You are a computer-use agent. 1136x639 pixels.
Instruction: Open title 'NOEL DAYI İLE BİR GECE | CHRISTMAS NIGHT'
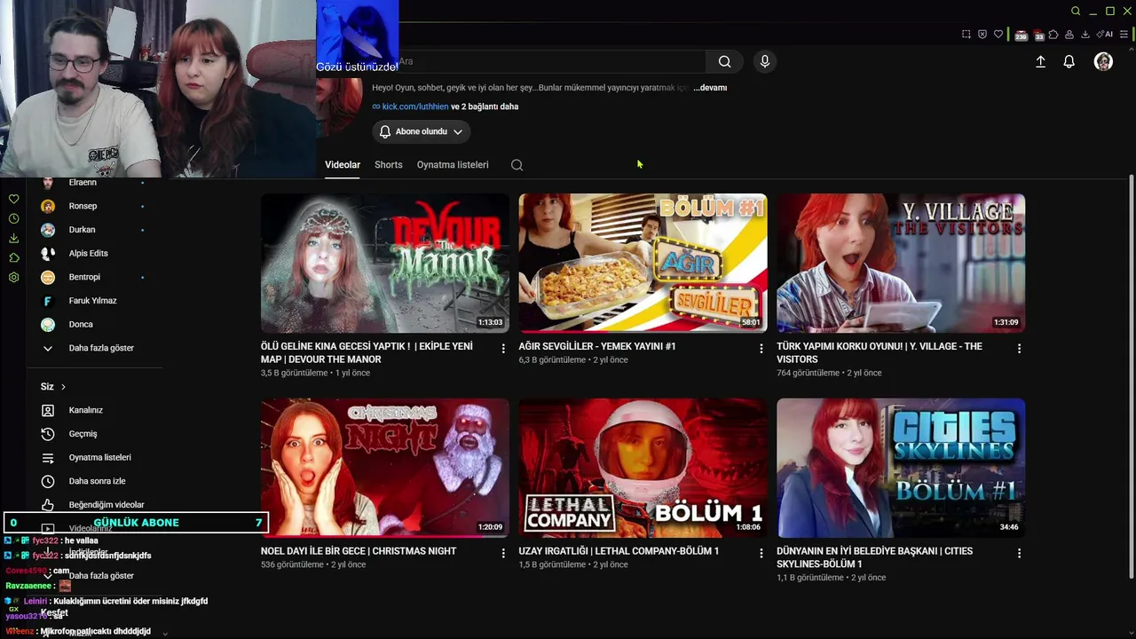[x=359, y=551]
